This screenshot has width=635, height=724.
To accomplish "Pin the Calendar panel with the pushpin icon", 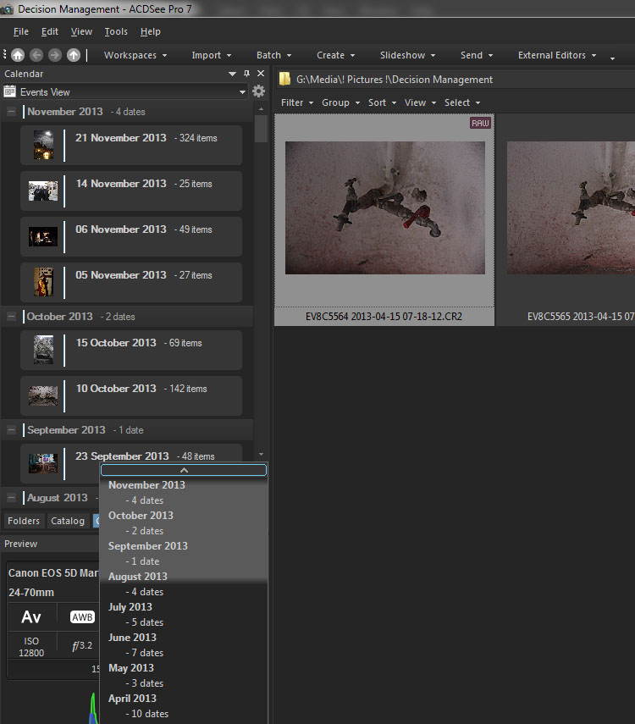I will [246, 74].
